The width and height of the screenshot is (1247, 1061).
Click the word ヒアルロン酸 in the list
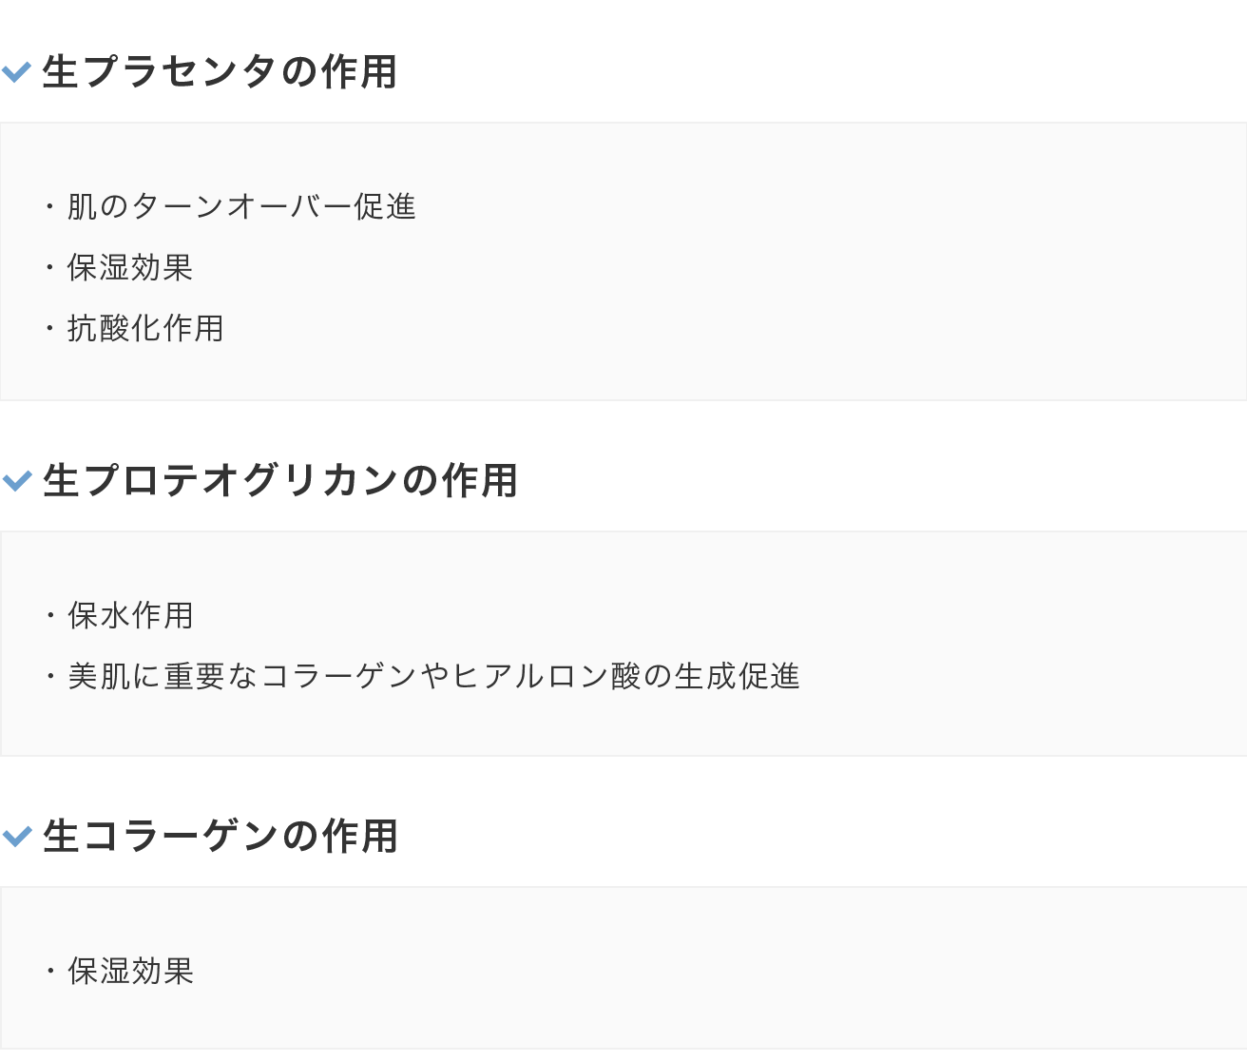click(547, 676)
